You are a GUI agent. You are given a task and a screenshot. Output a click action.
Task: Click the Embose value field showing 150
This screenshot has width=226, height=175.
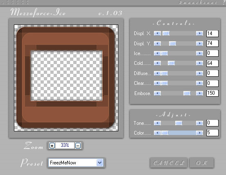[x=212, y=93]
